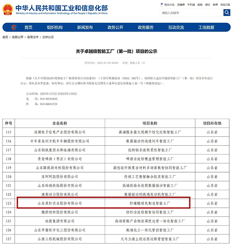This screenshot has height=247, width=232.
Task: Open the 组织机构 navigation item
Action: (55, 27)
